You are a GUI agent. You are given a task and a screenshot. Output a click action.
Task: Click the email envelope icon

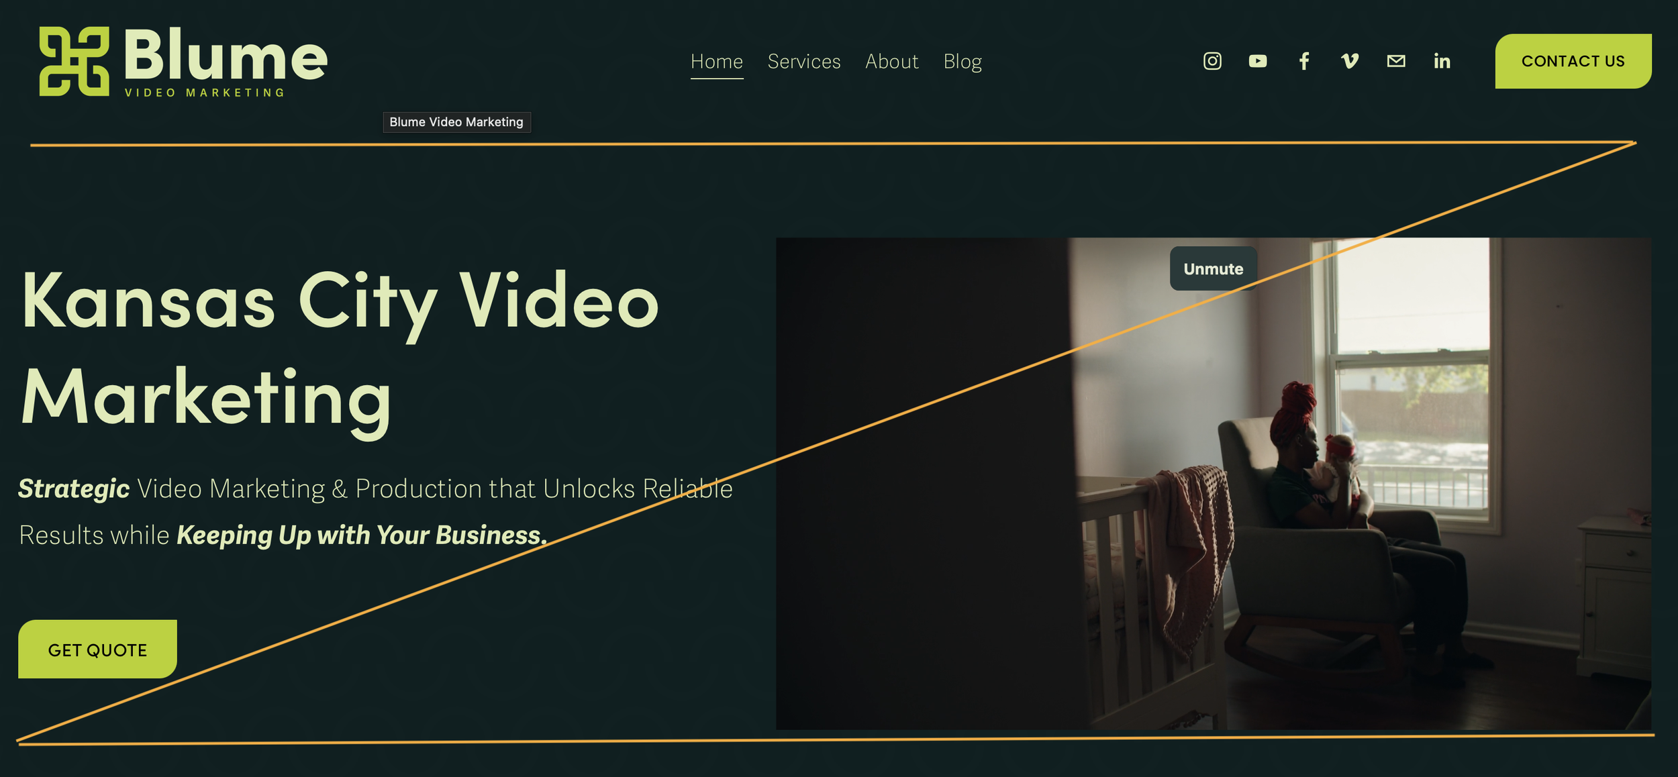pos(1396,61)
